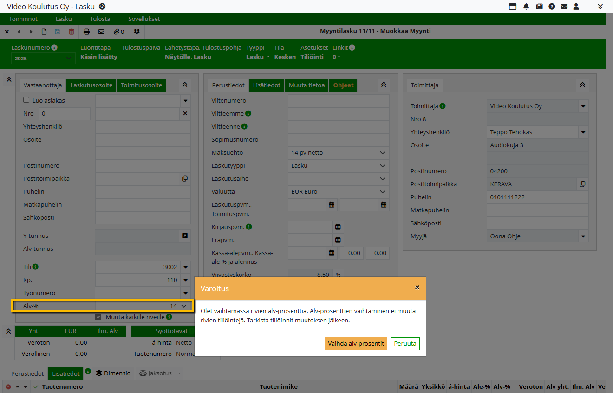The height and width of the screenshot is (393, 613).
Task: Collapse the Toimittaja panel
Action: pyautogui.click(x=582, y=85)
